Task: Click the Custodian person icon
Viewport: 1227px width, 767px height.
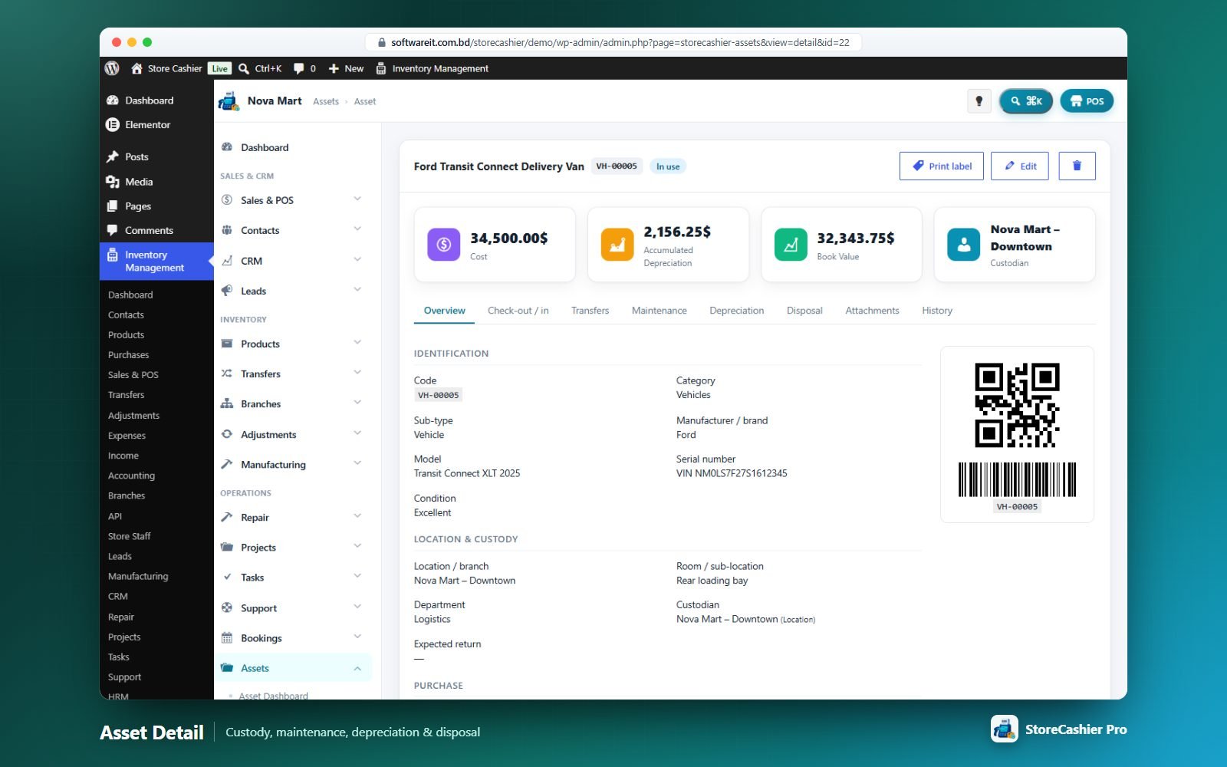Action: coord(964,245)
